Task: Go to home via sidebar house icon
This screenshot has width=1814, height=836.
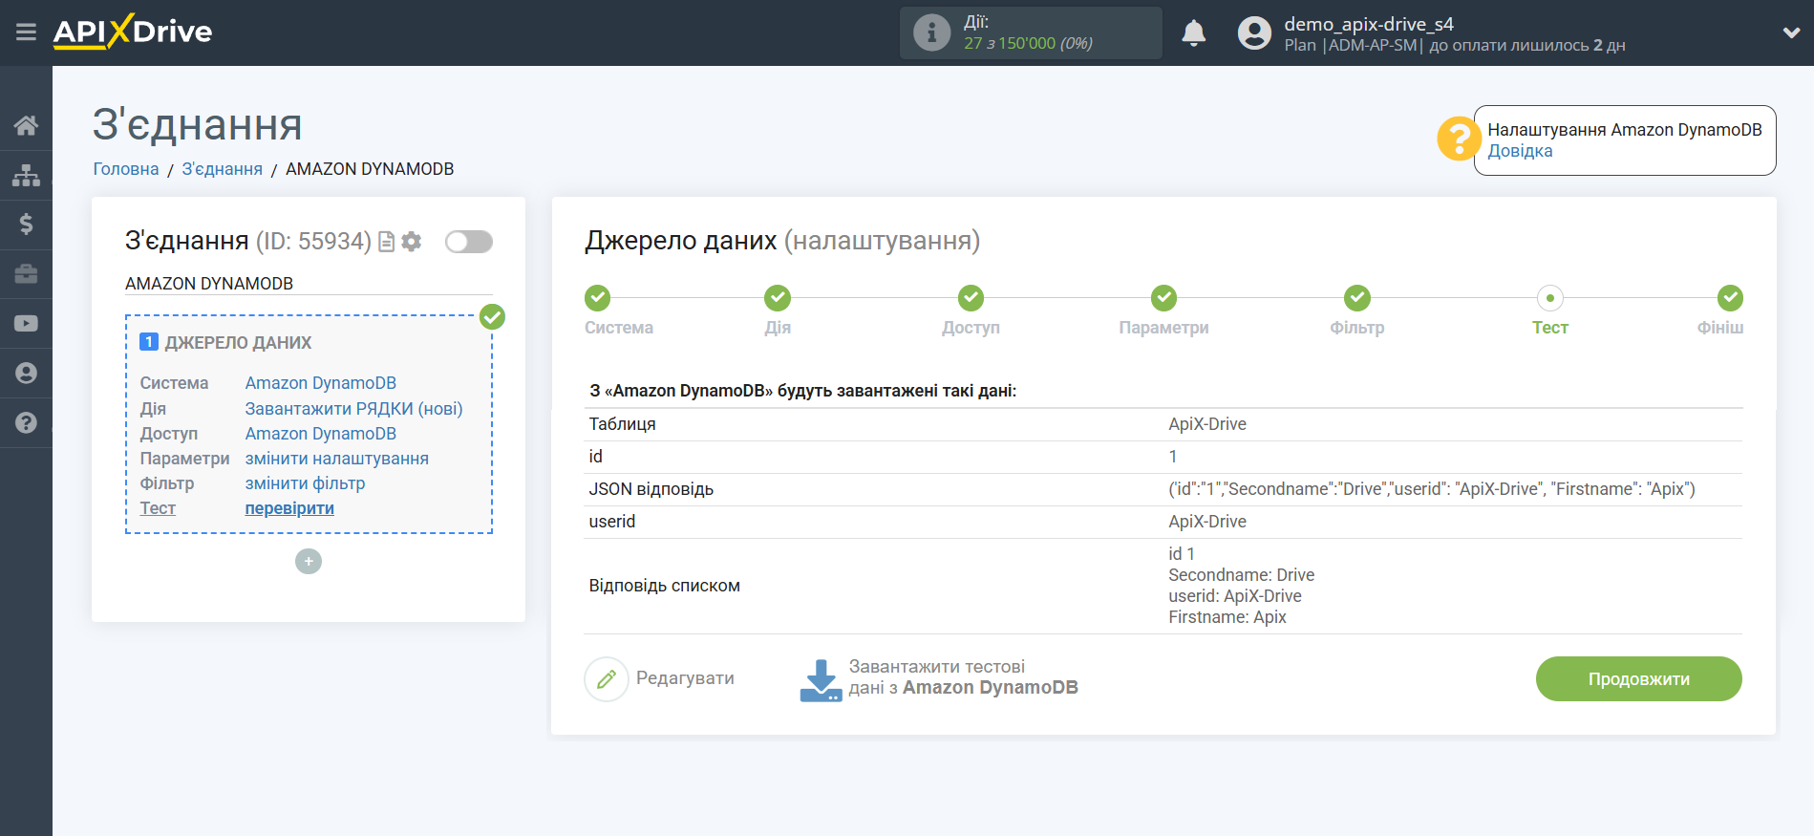Action: click(x=26, y=125)
